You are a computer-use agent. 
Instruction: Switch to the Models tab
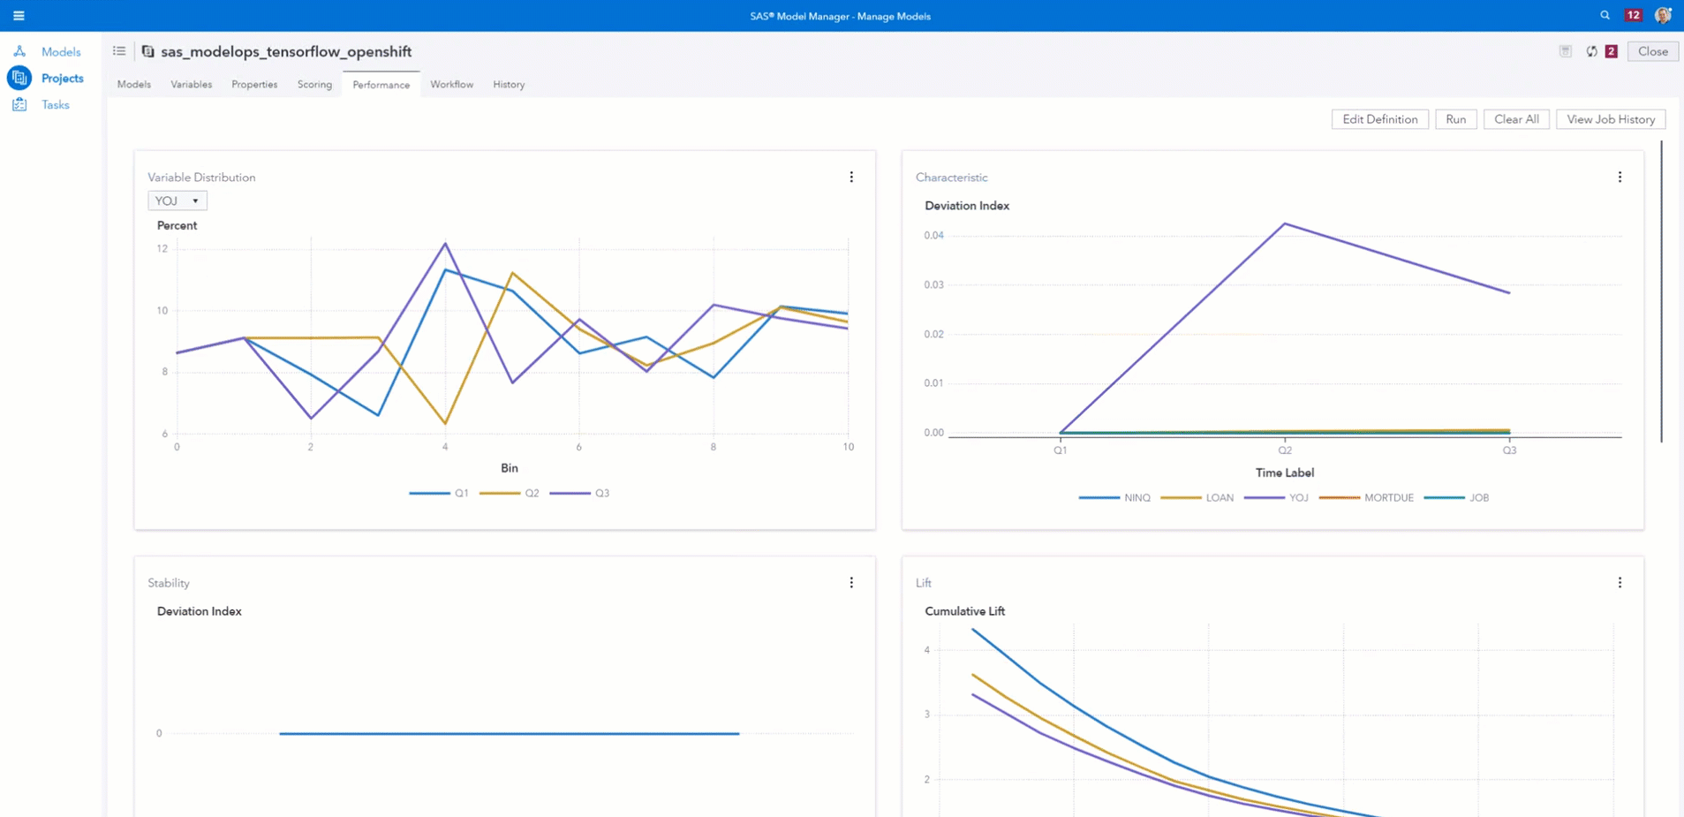point(134,84)
